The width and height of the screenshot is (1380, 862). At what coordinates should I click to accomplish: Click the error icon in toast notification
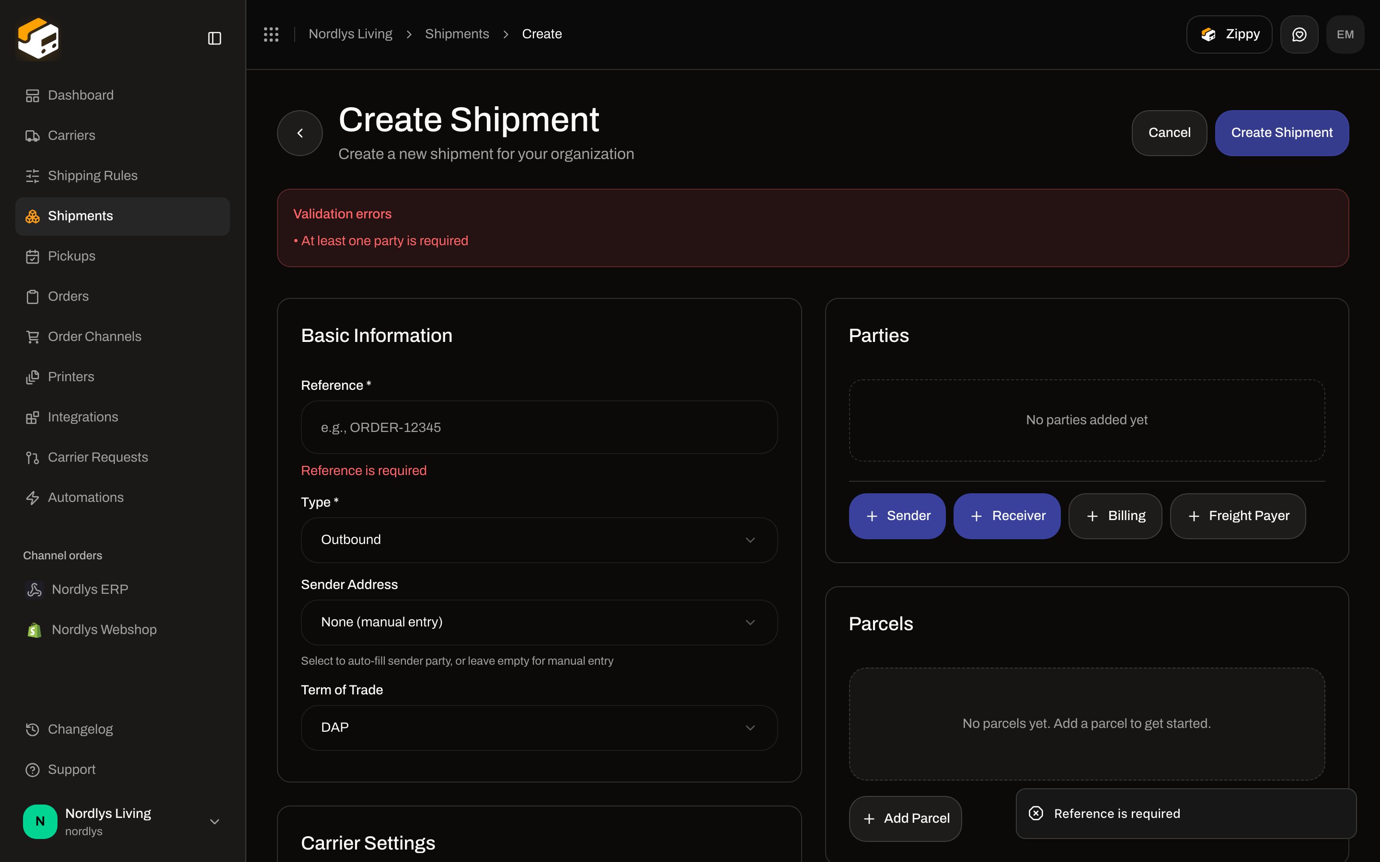(1035, 814)
